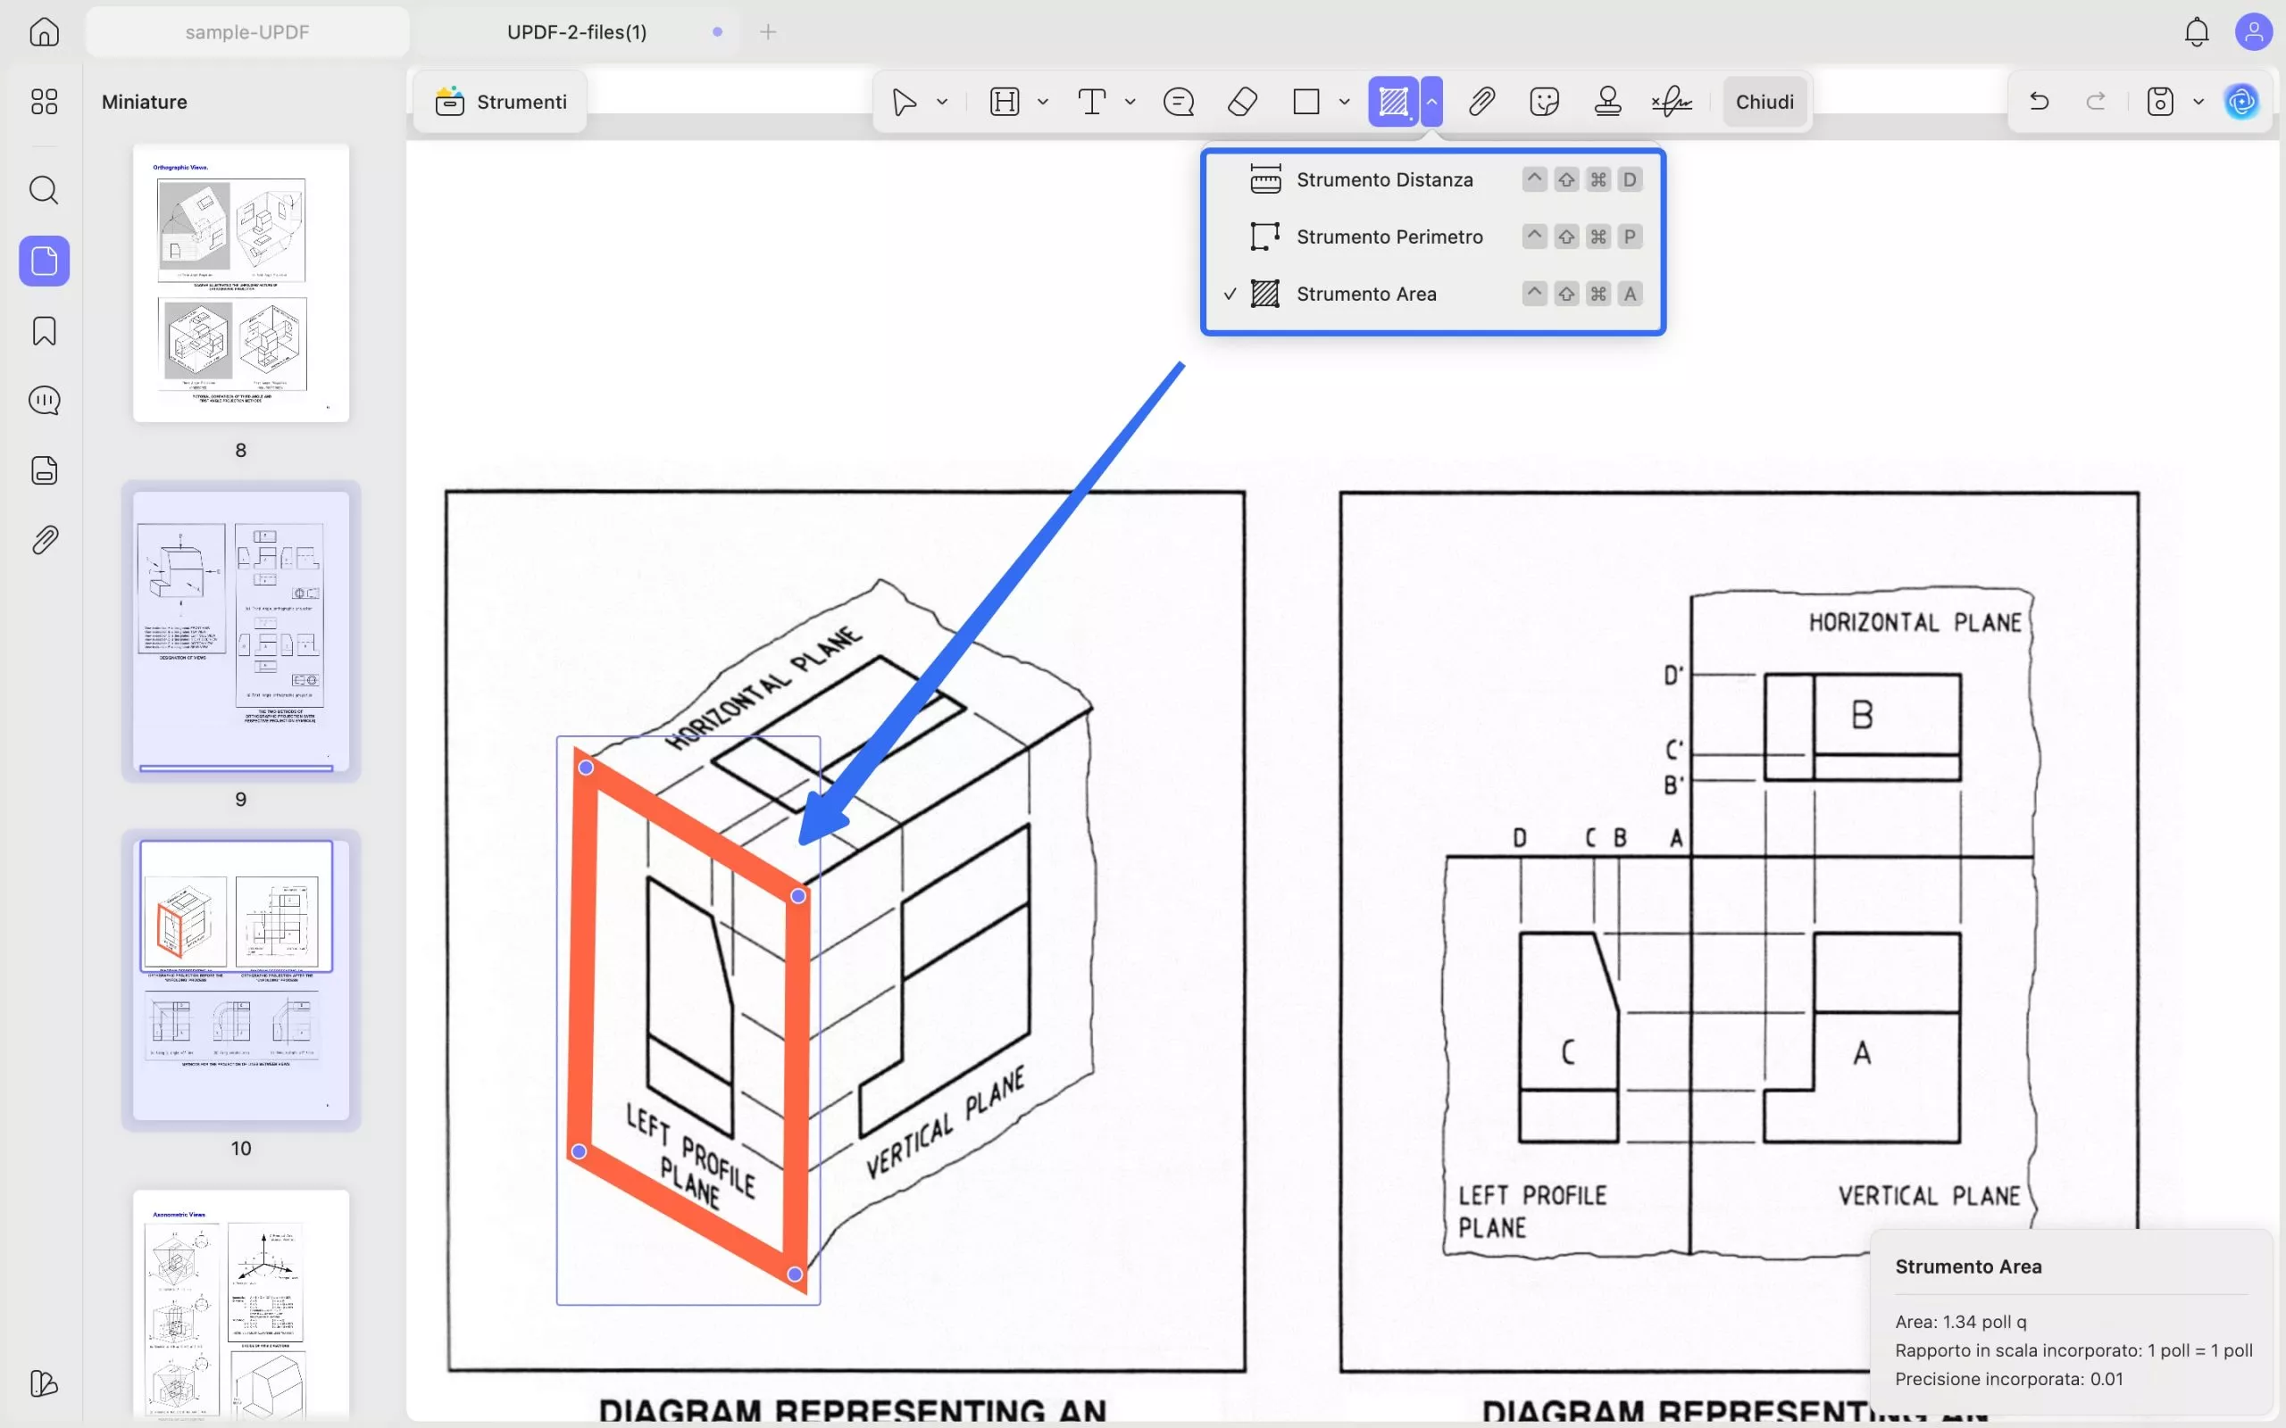Click the Strumenti button
The image size is (2286, 1428).
point(501,101)
